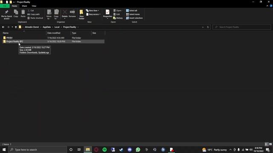Open the notification center
The height and width of the screenshot is (153, 273).
268,150
